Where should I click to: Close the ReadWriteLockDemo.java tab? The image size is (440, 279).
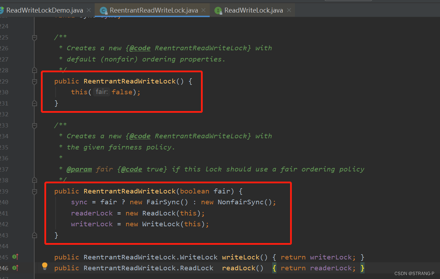click(x=89, y=10)
